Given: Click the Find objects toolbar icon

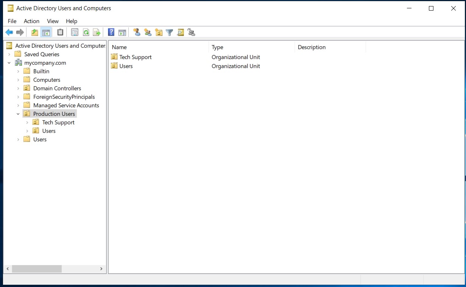Looking at the screenshot, I should pyautogui.click(x=181, y=33).
